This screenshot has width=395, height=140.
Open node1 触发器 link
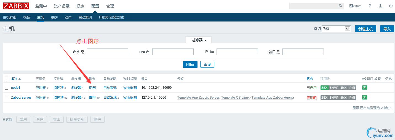[76, 88]
